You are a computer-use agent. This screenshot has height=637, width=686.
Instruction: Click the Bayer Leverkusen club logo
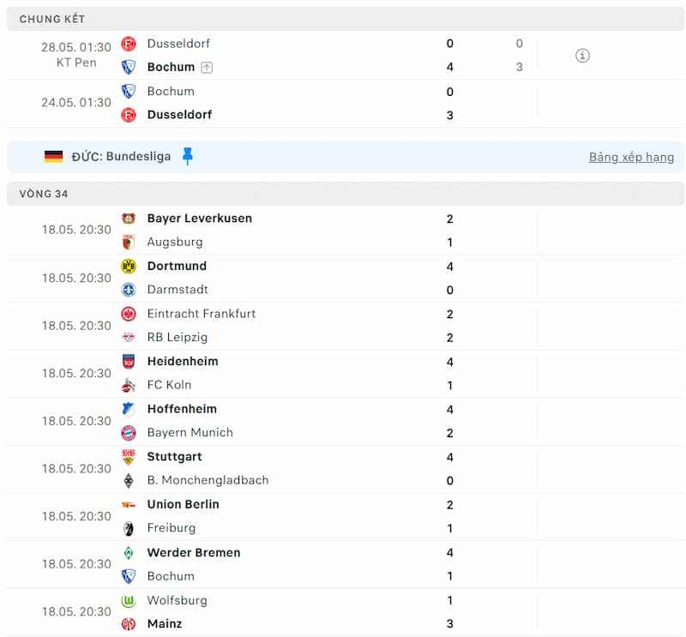(x=129, y=219)
